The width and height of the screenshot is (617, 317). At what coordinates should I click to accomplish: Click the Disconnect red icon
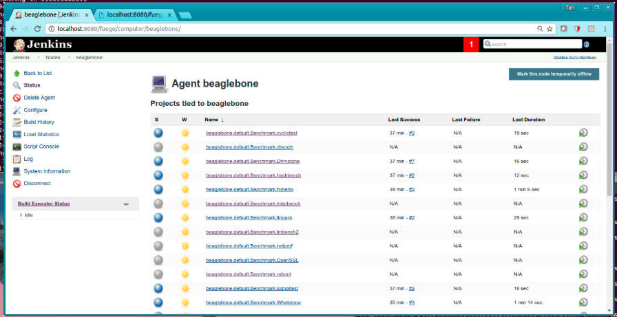point(17,184)
